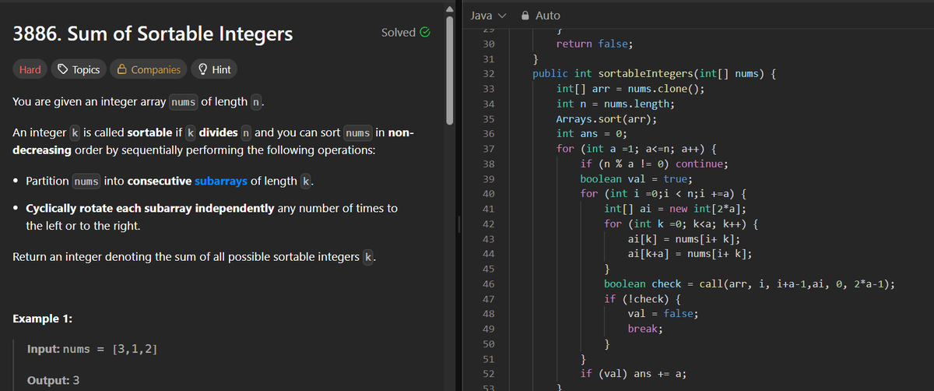Click the lightbulb icon in Hint
934x391 pixels.
coord(203,69)
